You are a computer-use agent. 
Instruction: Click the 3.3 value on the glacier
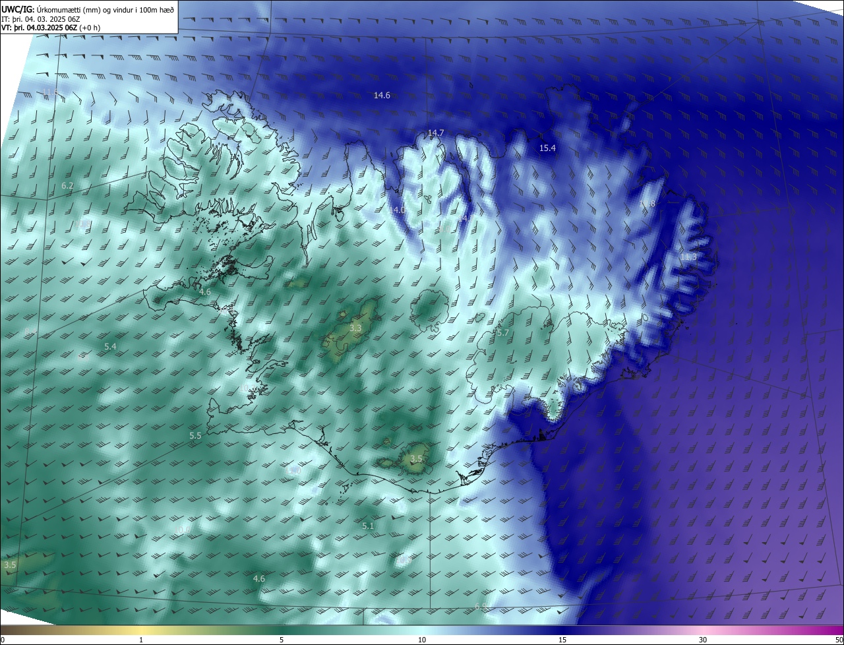pyautogui.click(x=355, y=328)
